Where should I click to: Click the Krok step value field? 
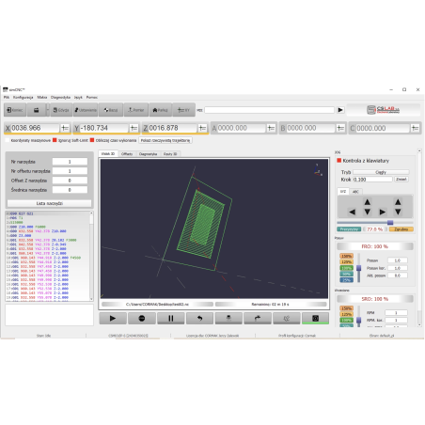pyautogui.click(x=372, y=180)
